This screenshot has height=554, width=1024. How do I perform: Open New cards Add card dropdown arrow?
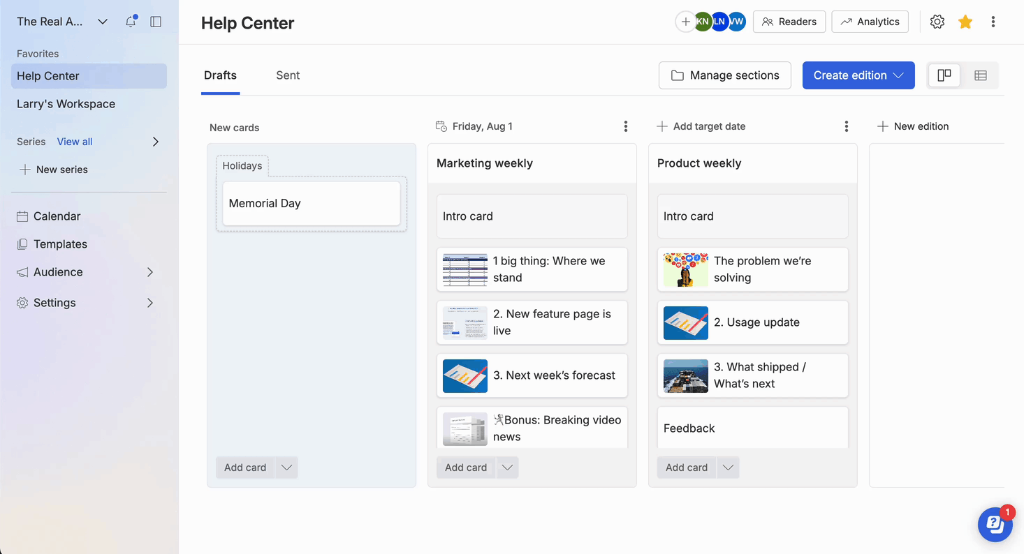coord(286,467)
